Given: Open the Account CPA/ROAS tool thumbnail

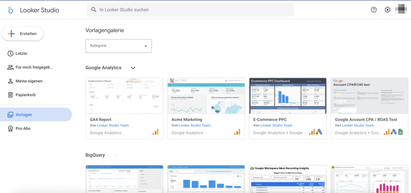Looking at the screenshot, I should [370, 96].
